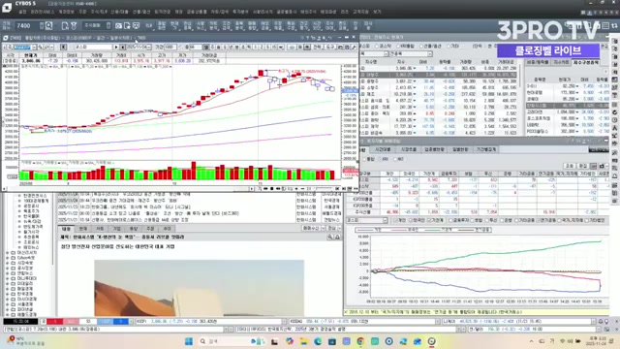
Task: Expand the 연합뉴스 tree folder
Action: point(8,273)
